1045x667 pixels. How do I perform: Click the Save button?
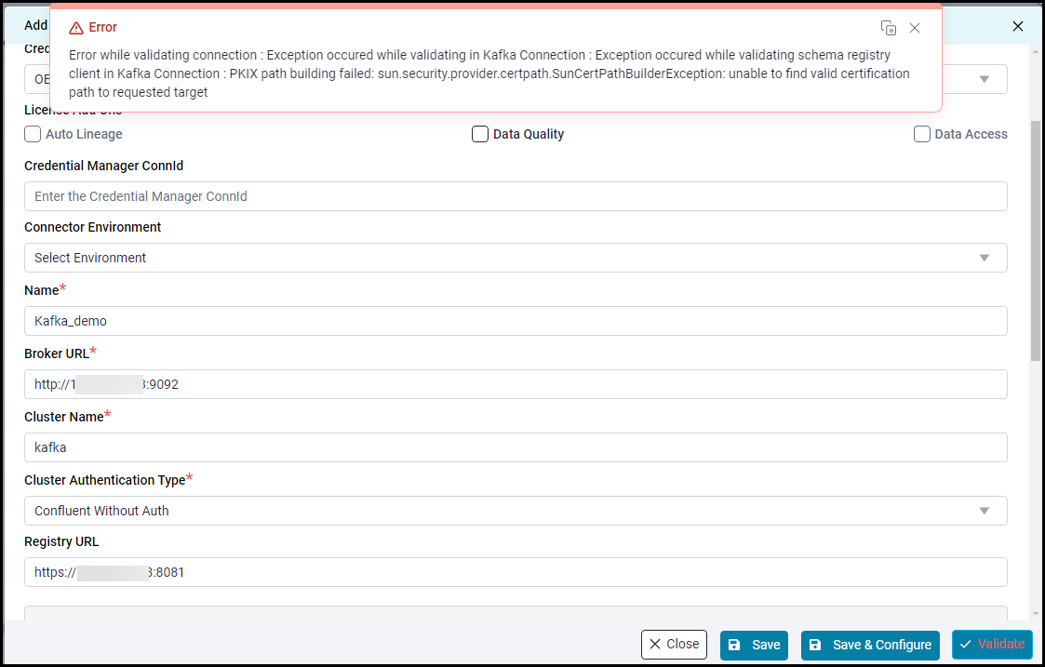[754, 645]
